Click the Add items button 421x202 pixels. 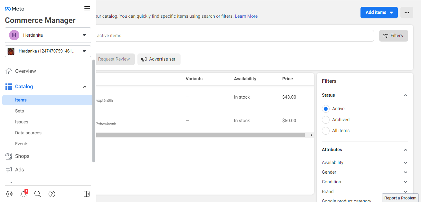[x=379, y=13]
